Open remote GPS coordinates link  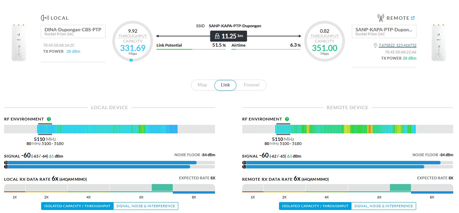point(397,45)
